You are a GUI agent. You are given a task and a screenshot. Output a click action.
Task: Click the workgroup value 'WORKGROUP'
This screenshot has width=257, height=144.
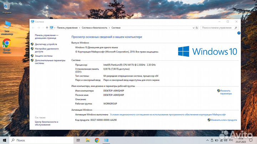(110, 104)
